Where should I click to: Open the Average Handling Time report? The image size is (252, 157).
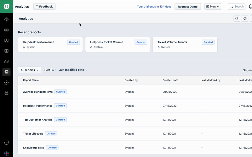38,92
